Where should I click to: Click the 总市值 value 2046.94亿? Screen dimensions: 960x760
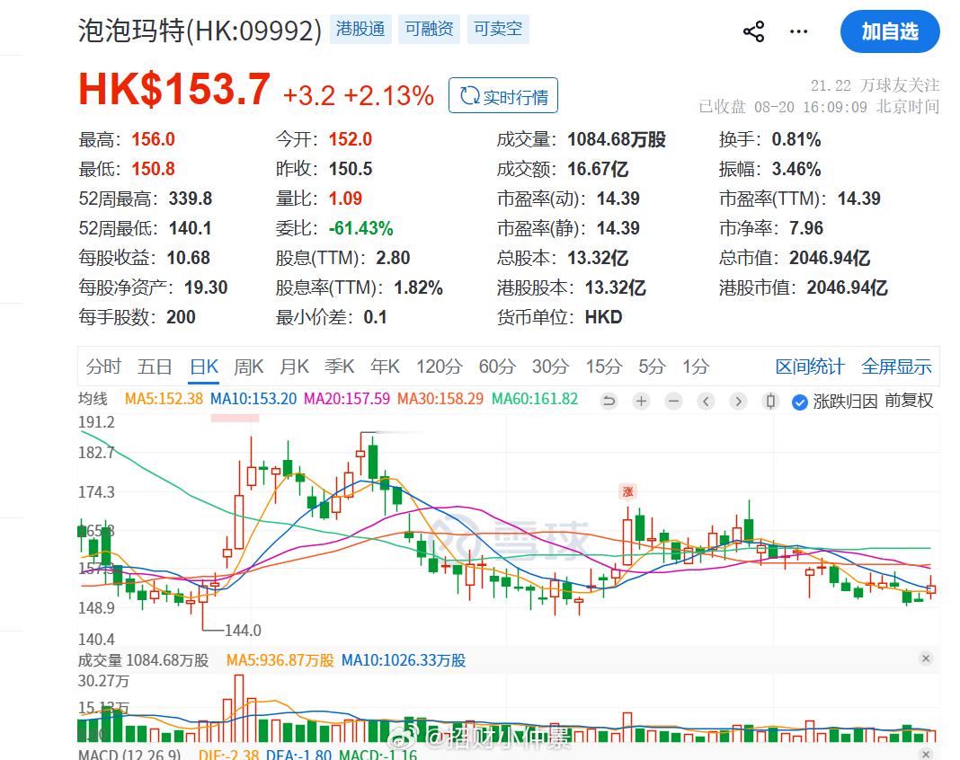pyautogui.click(x=830, y=258)
